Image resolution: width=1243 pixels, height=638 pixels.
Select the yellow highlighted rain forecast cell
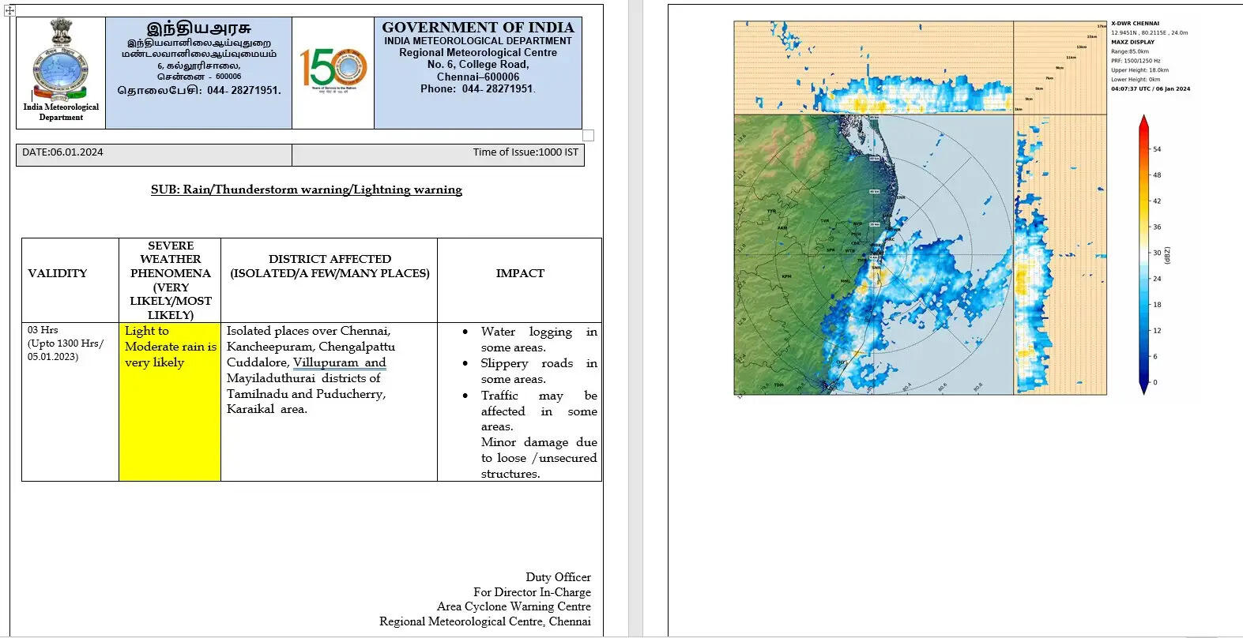(x=169, y=401)
